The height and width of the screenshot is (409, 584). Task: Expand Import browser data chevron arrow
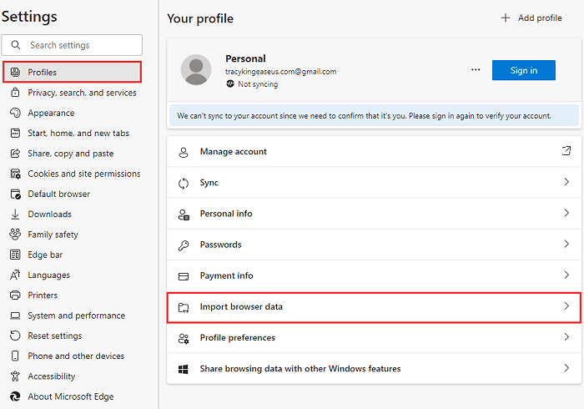(x=566, y=307)
